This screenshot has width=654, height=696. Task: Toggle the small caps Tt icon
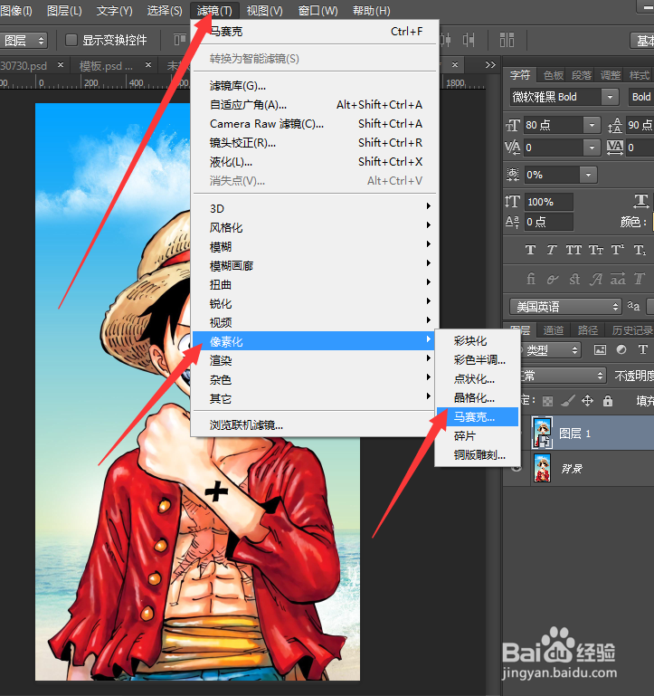(596, 250)
